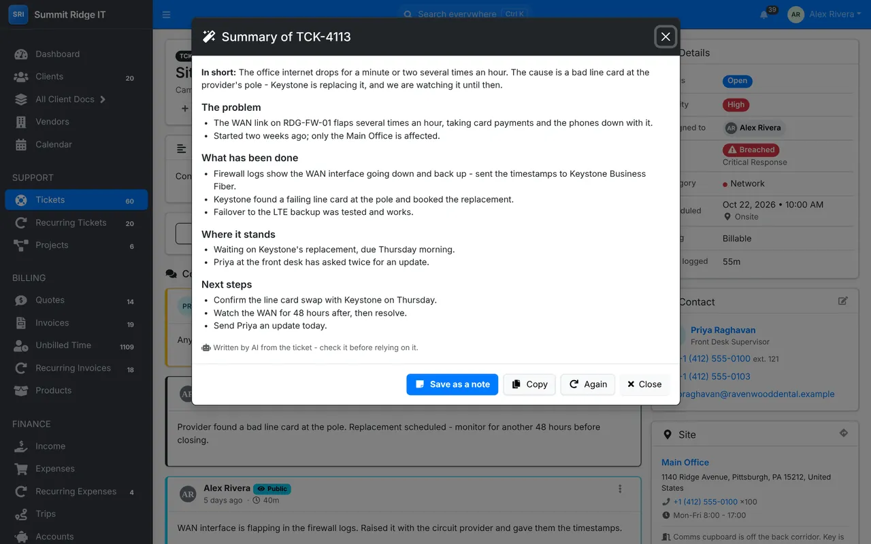Open Unbilled Time icon

[21, 345]
